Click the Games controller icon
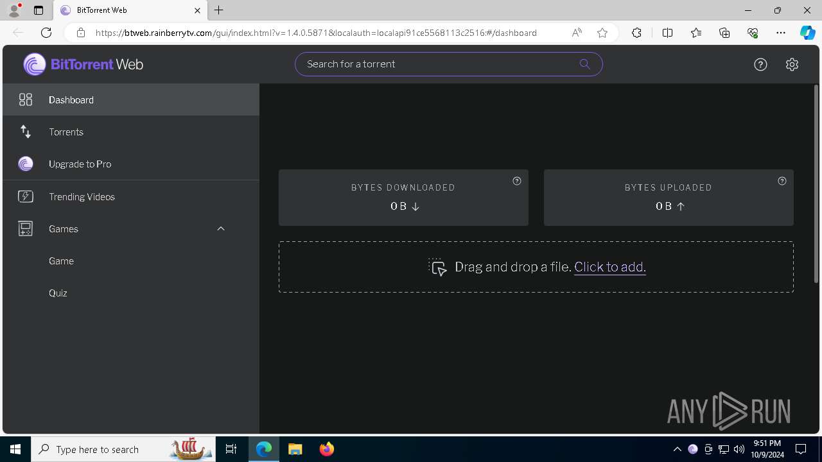Viewport: 822px width, 462px height. coord(26,228)
